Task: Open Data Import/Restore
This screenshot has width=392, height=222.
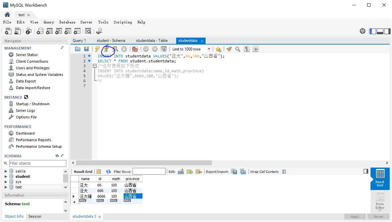Action: pyautogui.click(x=33, y=88)
